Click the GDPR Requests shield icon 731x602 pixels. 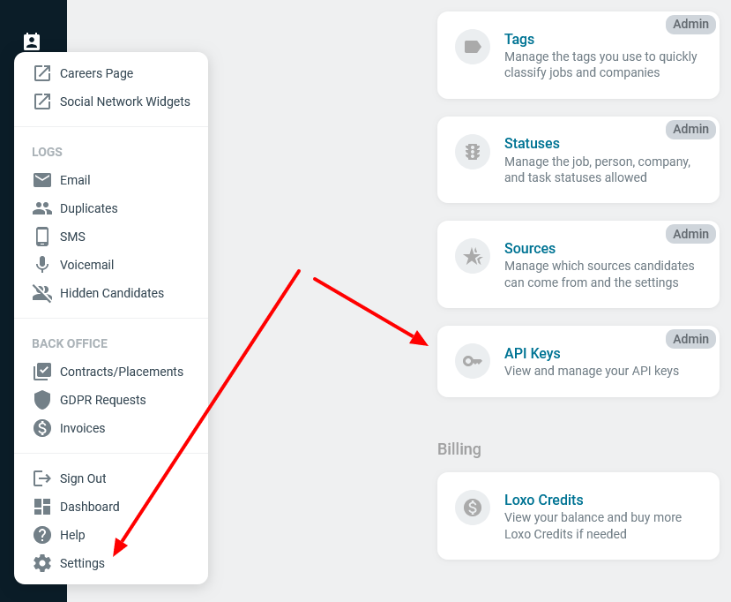41,400
